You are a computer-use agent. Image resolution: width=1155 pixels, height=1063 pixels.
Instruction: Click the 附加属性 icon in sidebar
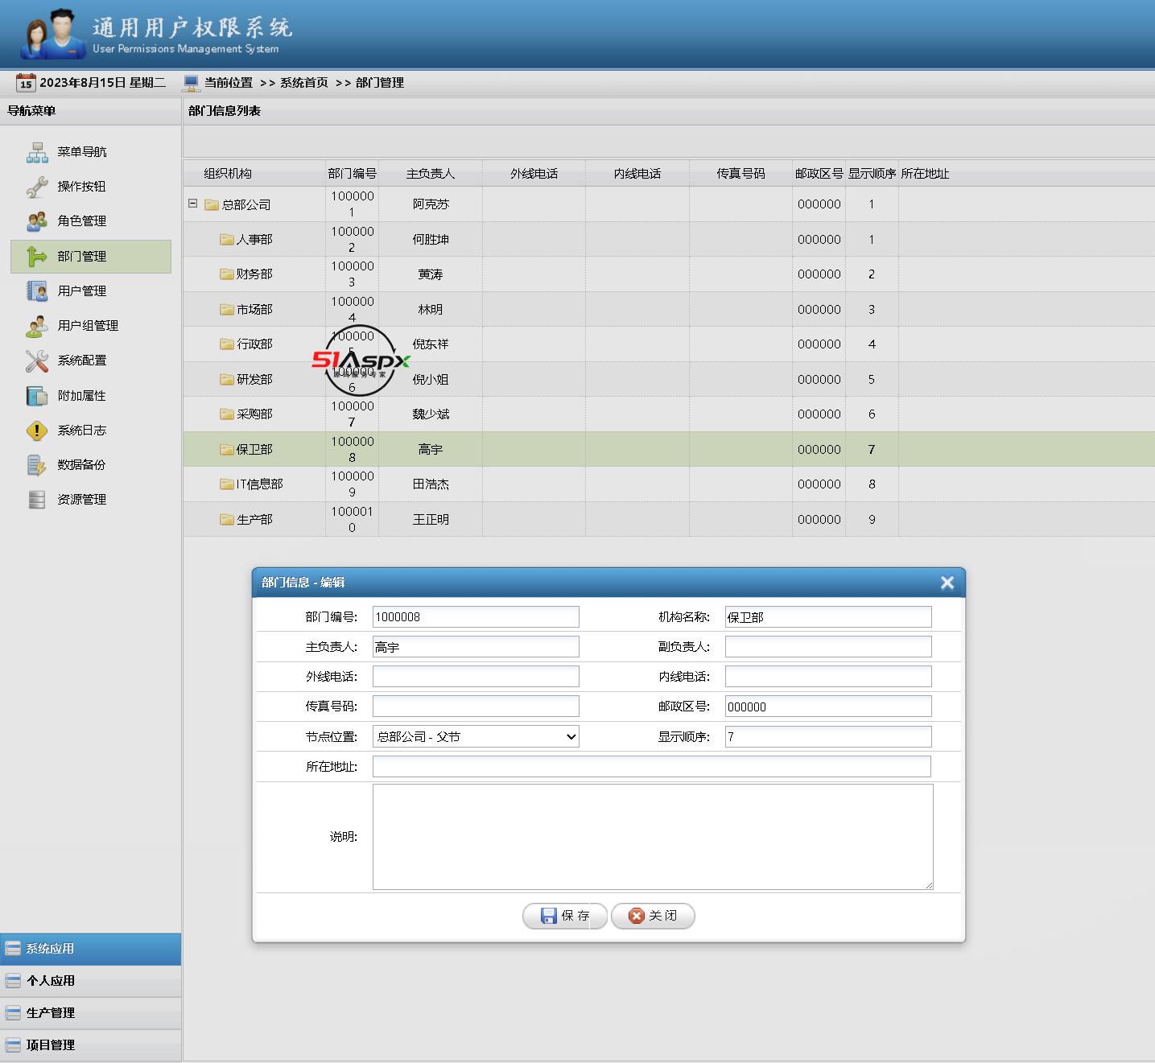[x=37, y=396]
